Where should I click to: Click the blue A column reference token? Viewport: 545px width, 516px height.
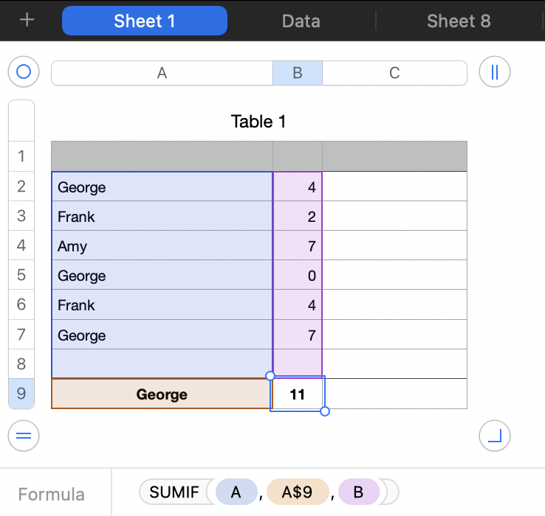point(236,492)
